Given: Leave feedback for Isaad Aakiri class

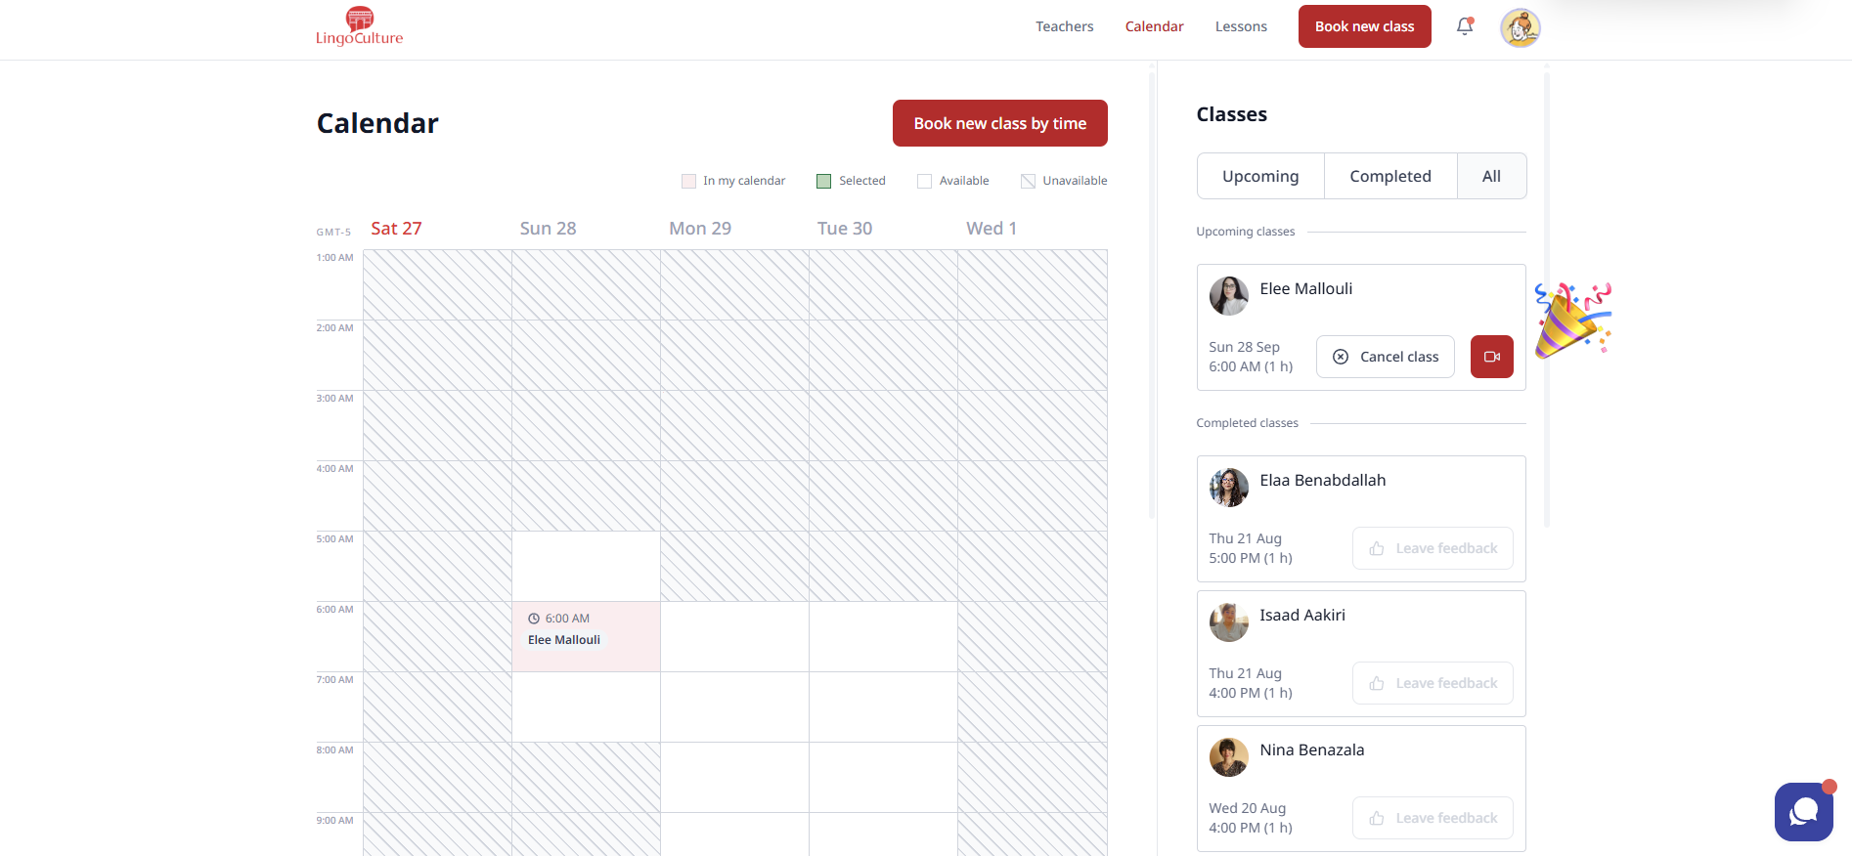Looking at the screenshot, I should pyautogui.click(x=1433, y=683).
